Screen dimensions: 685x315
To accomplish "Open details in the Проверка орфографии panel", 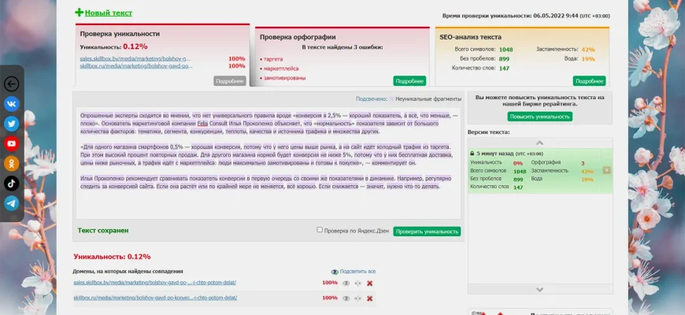I will 409,81.
